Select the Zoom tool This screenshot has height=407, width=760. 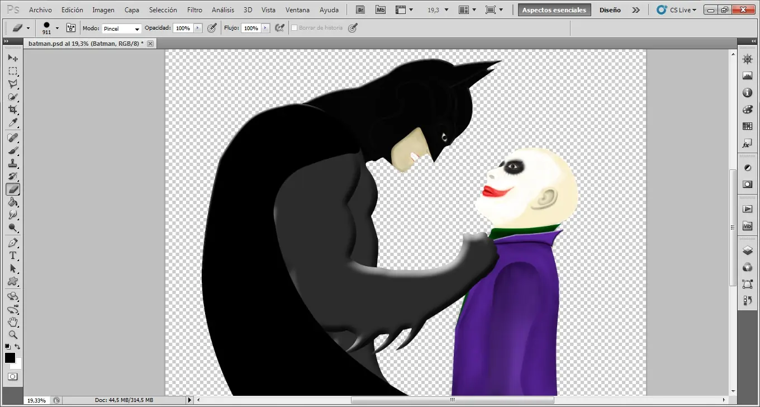(x=13, y=334)
